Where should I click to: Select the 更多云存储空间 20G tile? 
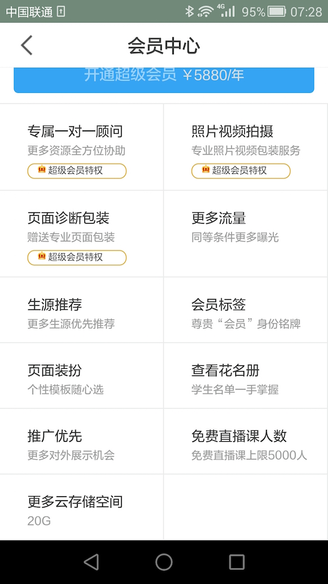[x=82, y=507]
